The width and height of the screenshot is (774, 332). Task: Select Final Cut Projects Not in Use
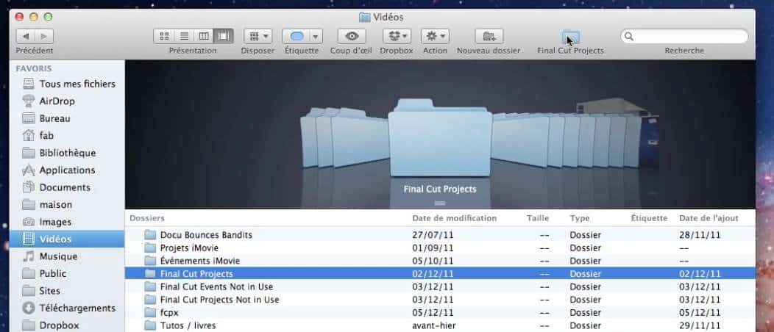click(x=440, y=300)
